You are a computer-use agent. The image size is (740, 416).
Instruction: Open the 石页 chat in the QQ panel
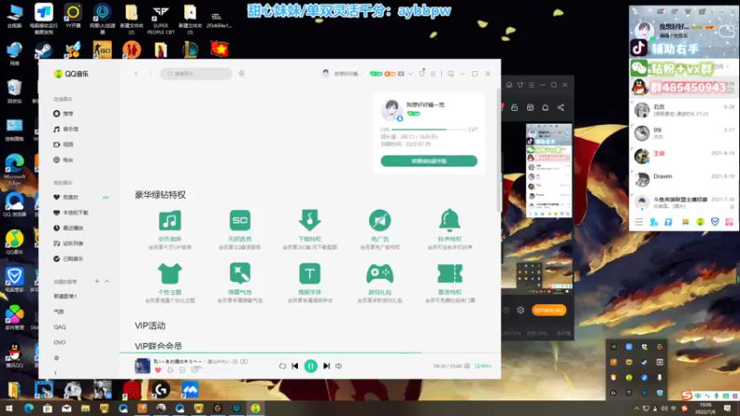[x=684, y=110]
